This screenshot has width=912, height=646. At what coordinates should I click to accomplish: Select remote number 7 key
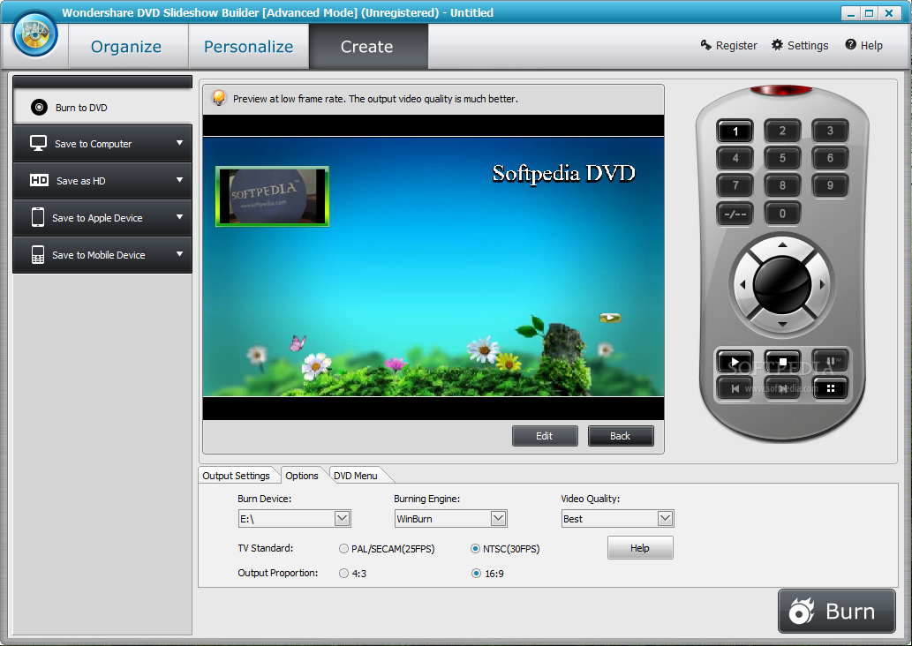pos(735,185)
